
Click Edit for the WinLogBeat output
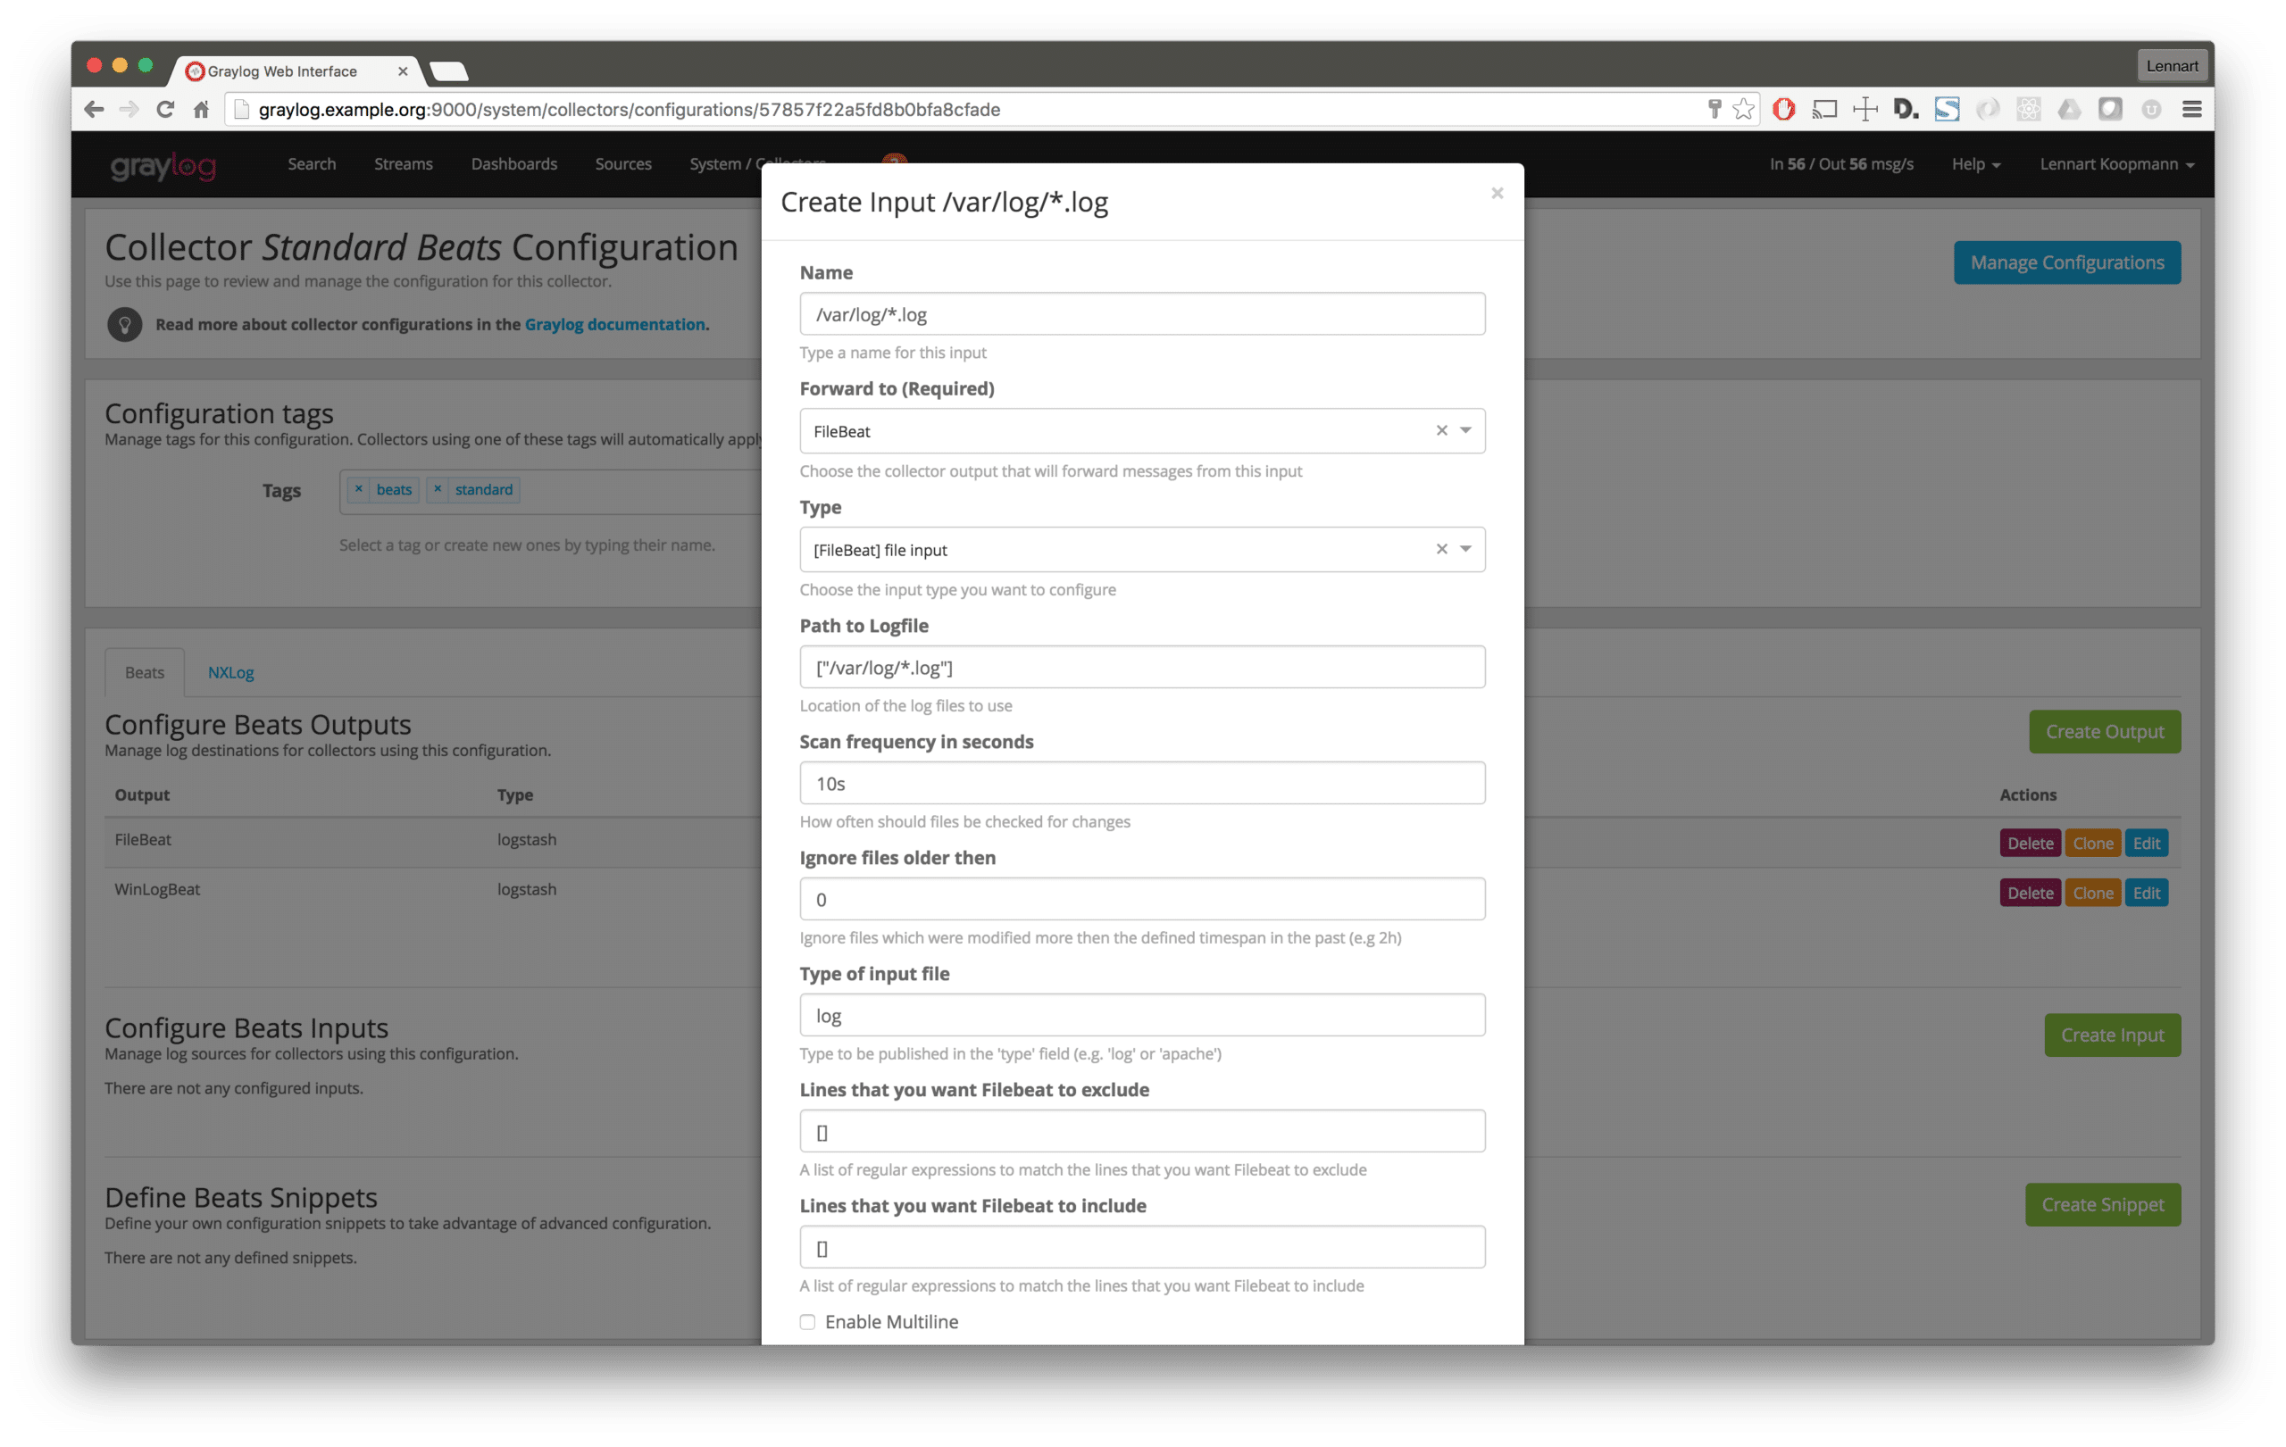coord(2146,893)
